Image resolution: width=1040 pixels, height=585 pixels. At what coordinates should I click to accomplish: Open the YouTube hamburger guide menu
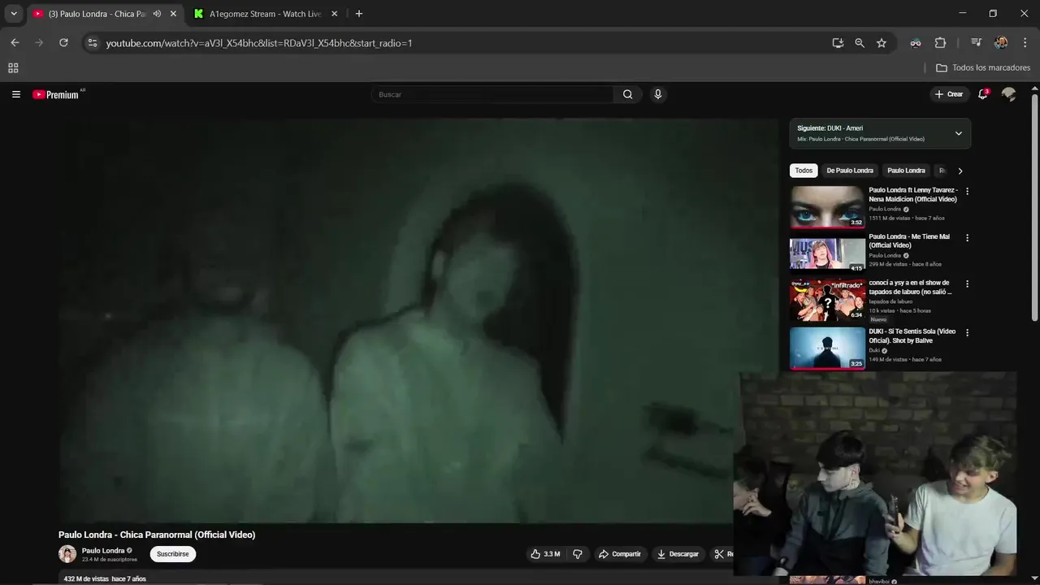point(15,94)
